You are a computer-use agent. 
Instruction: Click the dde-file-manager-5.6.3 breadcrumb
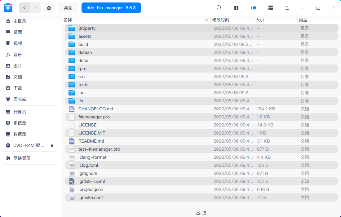coord(111,8)
